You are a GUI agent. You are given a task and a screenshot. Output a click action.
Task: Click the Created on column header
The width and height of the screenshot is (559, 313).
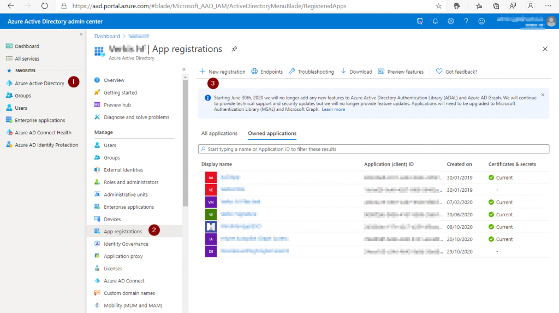(x=459, y=164)
